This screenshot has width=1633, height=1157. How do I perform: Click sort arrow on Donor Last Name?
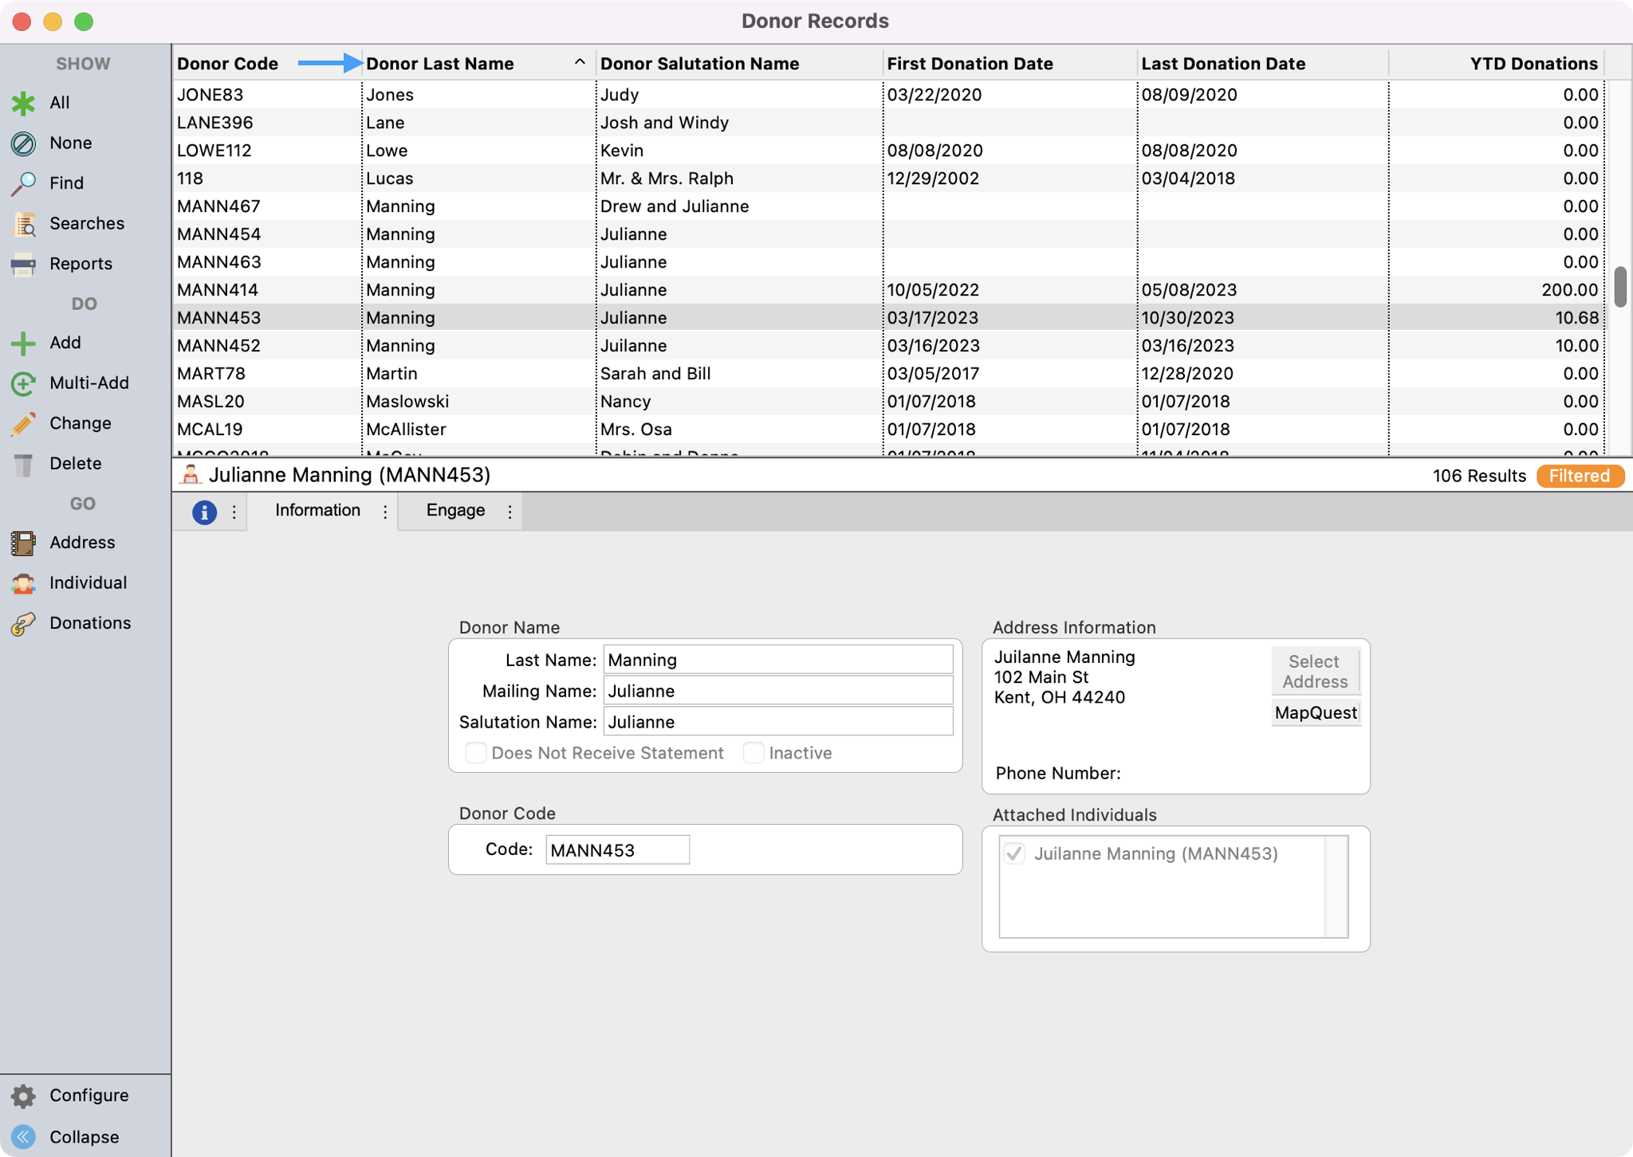coord(580,63)
